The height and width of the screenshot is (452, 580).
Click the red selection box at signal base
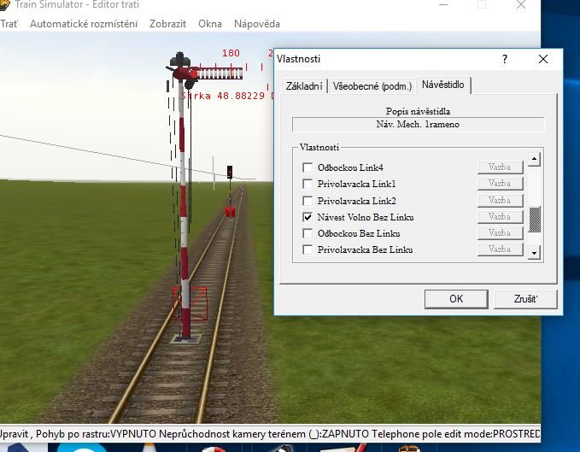190,303
